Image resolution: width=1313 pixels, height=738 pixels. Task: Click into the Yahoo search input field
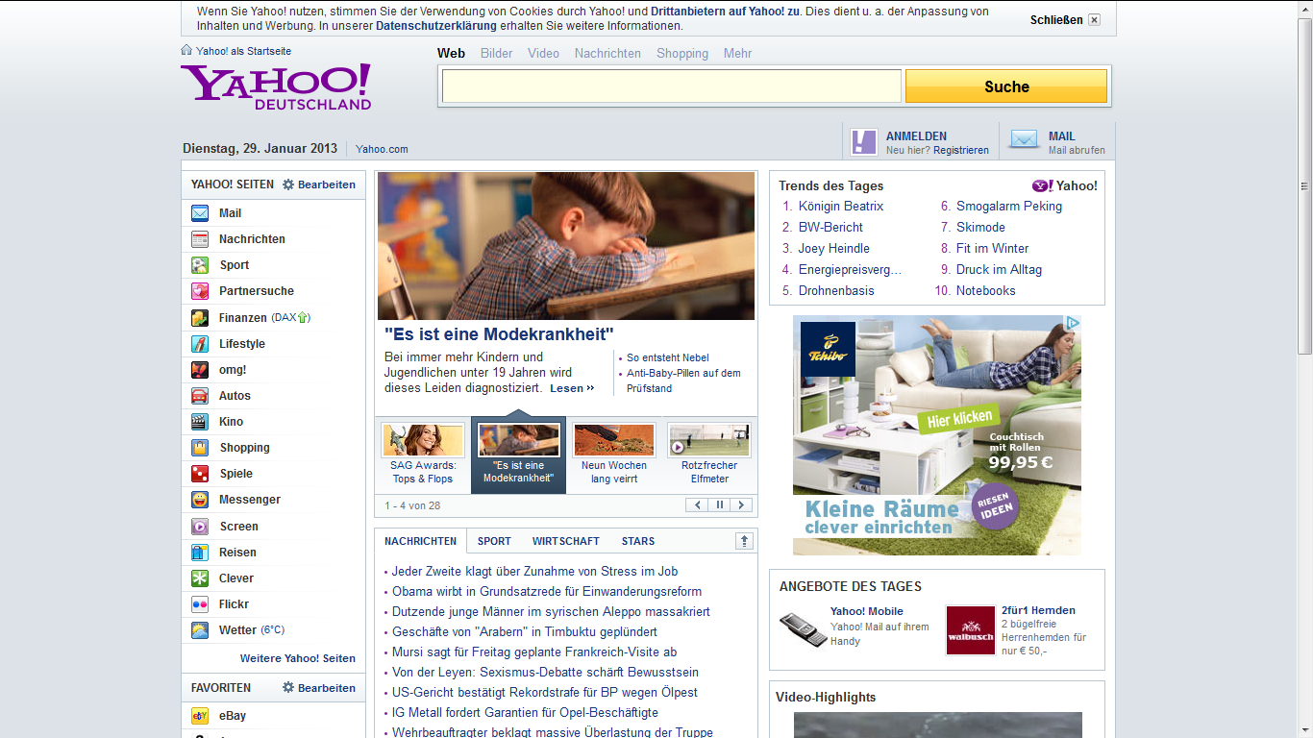pyautogui.click(x=671, y=86)
